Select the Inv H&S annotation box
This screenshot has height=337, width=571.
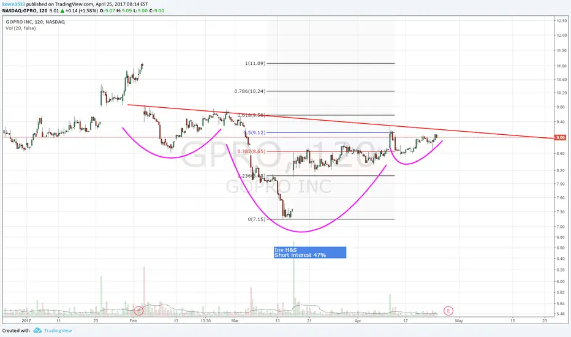(310, 252)
